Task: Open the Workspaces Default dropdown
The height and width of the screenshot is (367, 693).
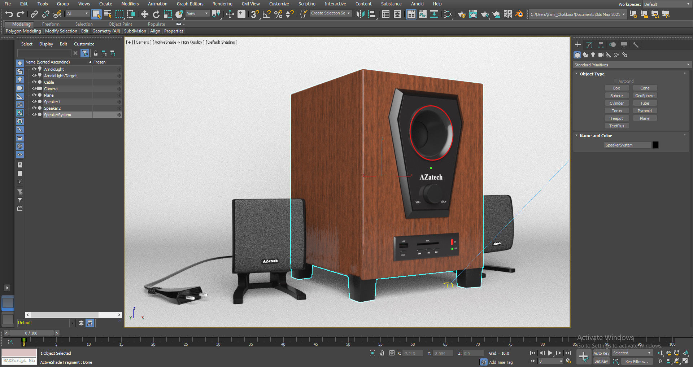Action: (x=667, y=4)
